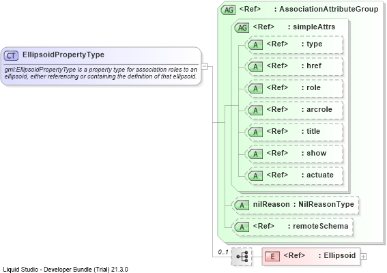Click the Liquid Studio Developer Bundle footer text

click(66, 270)
